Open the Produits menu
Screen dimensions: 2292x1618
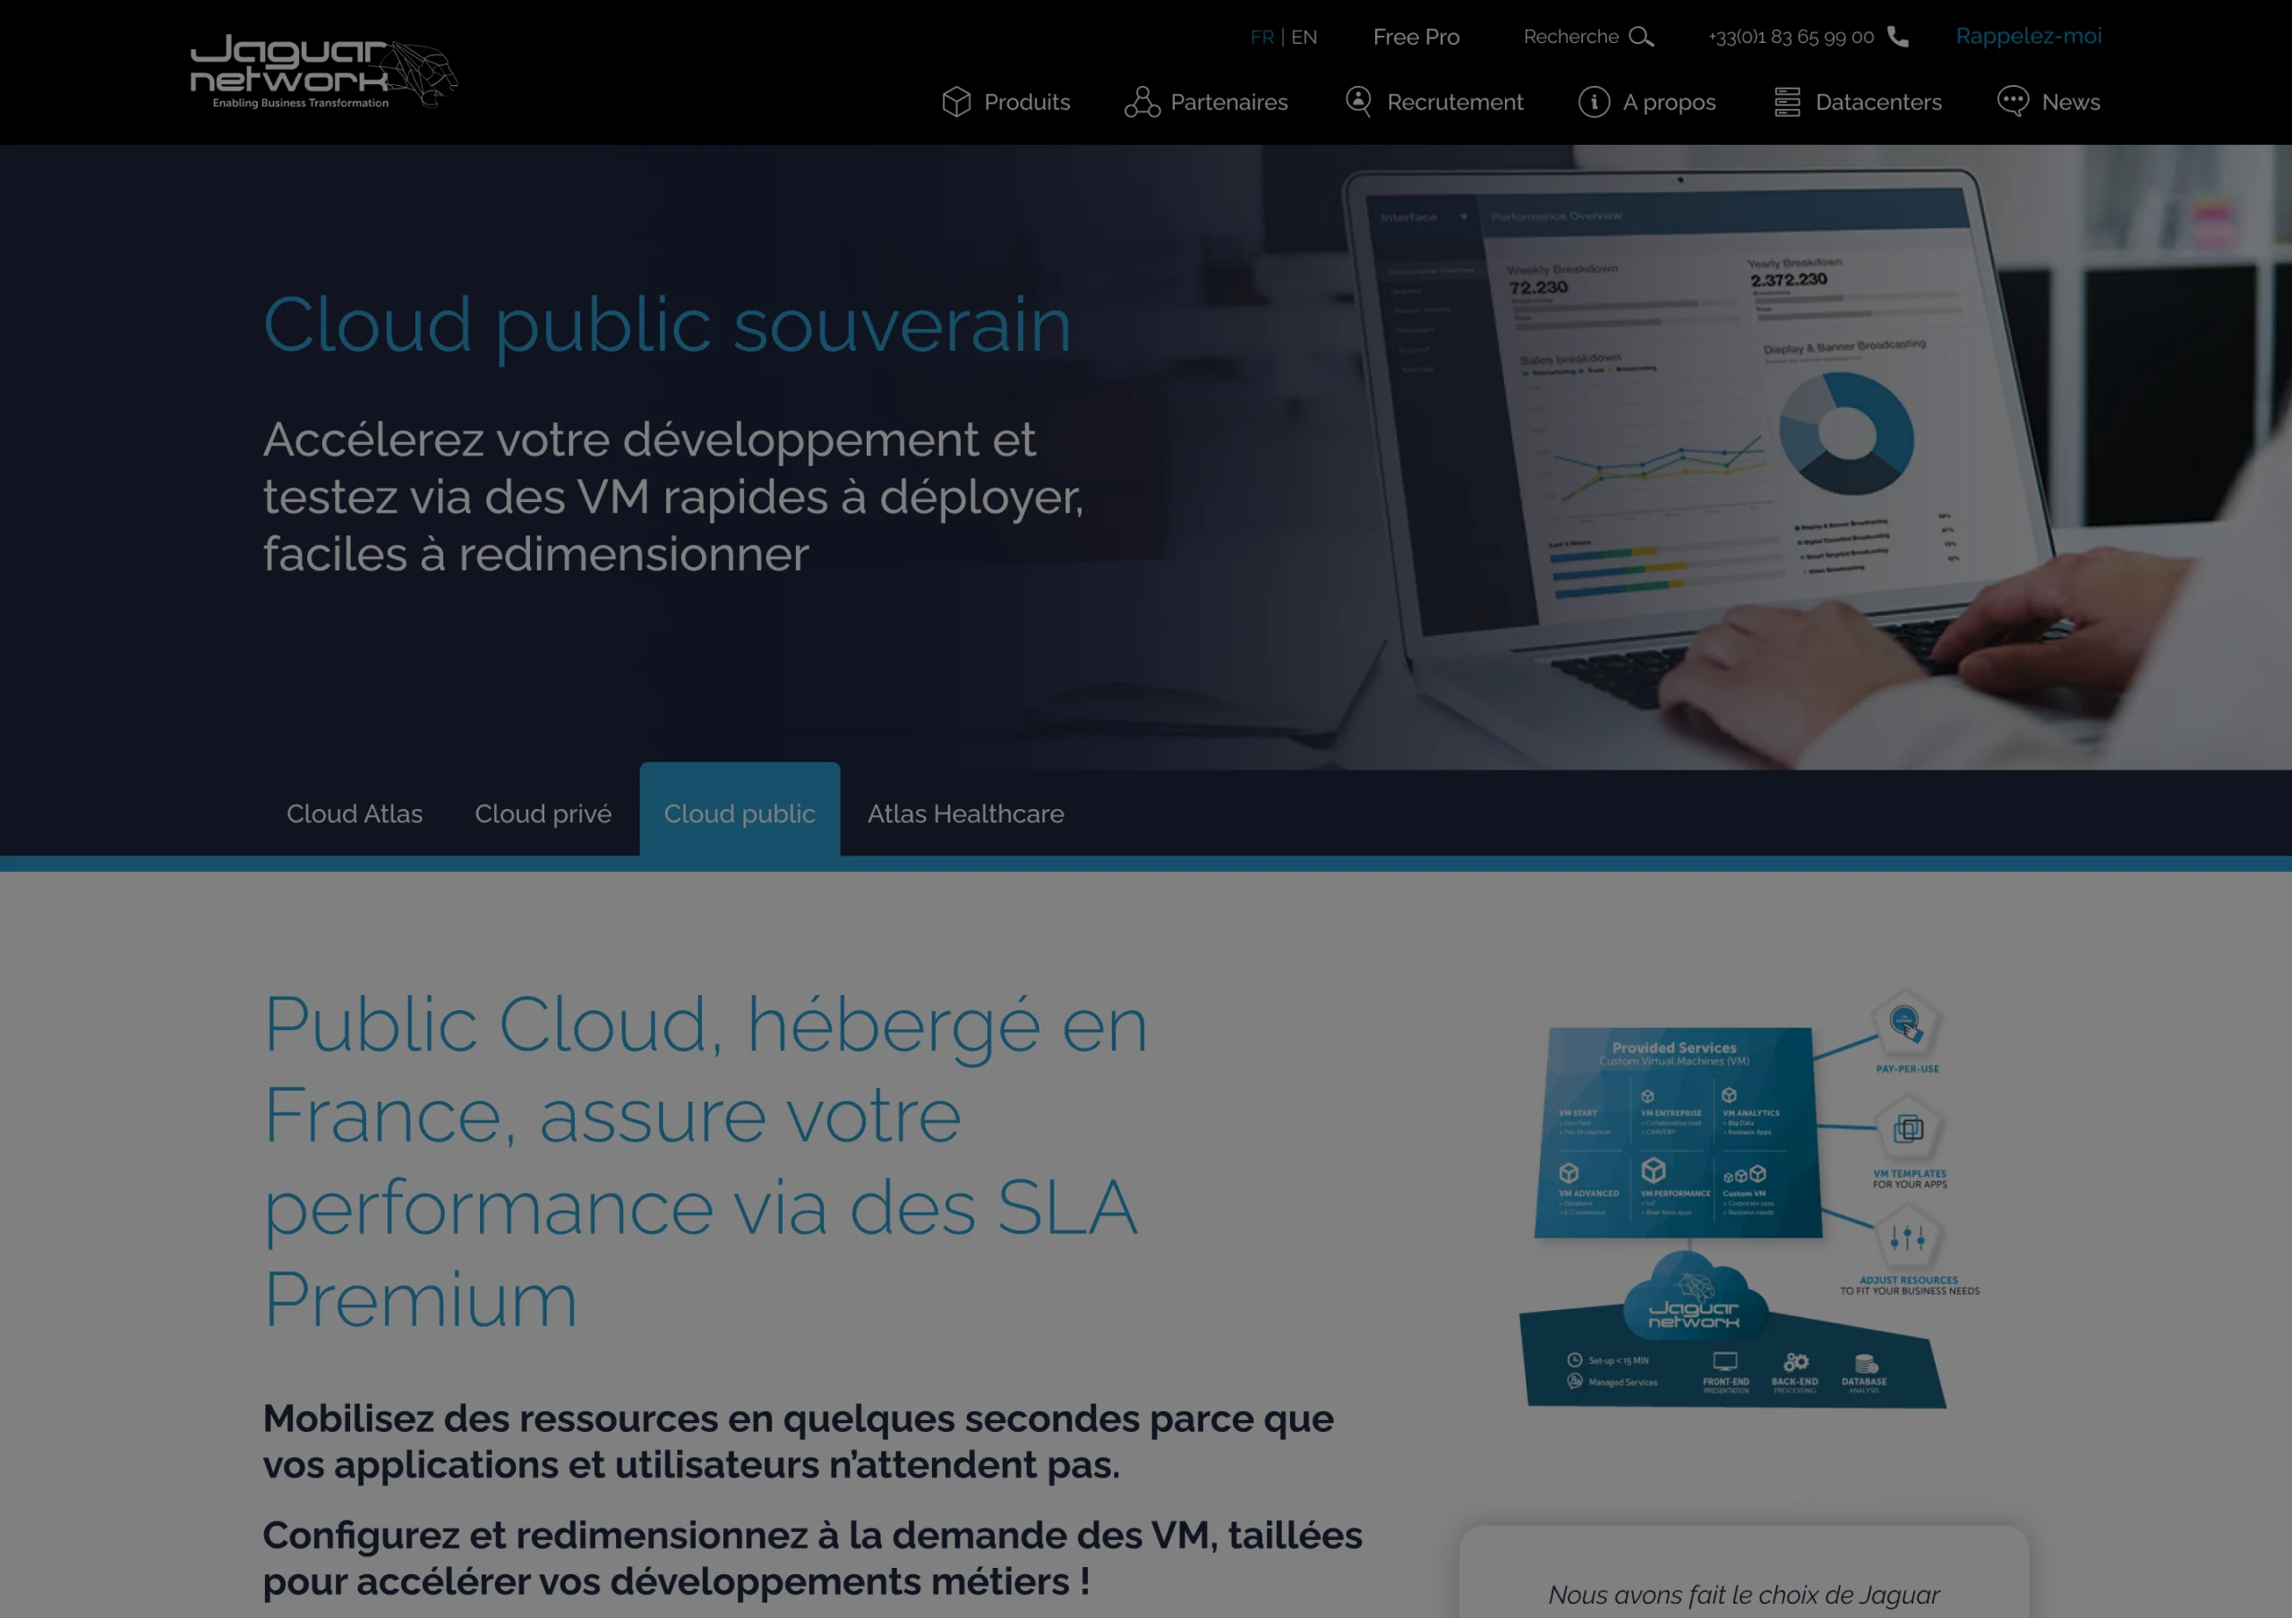point(1026,102)
